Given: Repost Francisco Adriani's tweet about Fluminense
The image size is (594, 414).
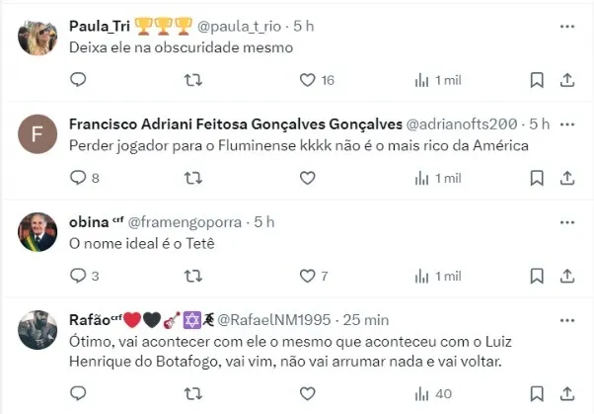Looking at the screenshot, I should pos(193,178).
